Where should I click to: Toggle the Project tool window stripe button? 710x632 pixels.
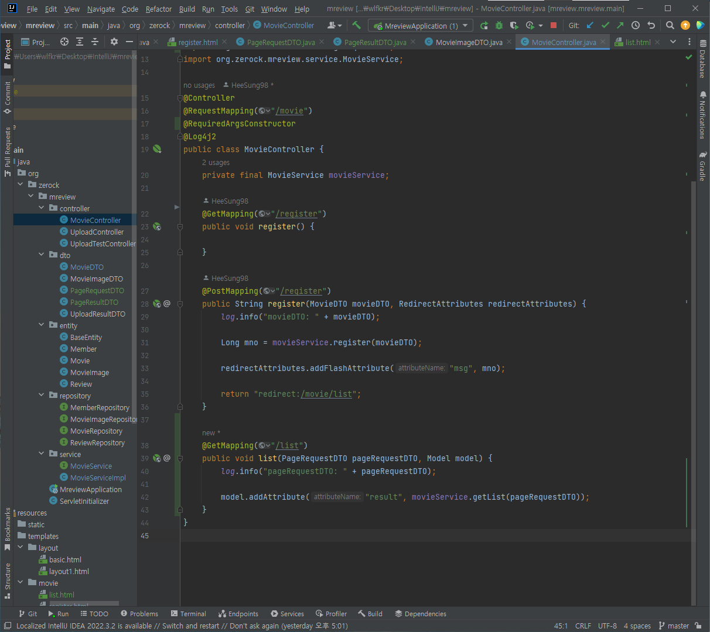tap(8, 53)
